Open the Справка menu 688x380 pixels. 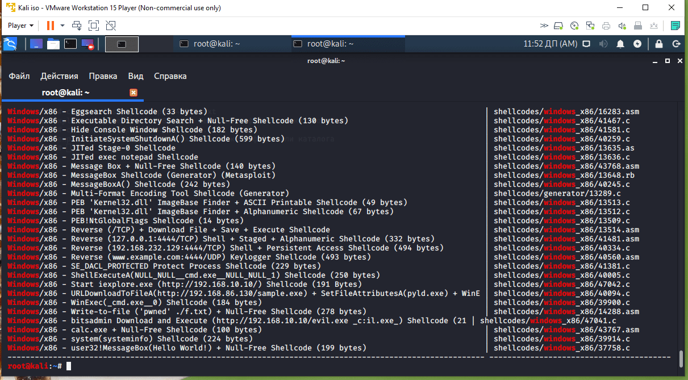tap(170, 76)
